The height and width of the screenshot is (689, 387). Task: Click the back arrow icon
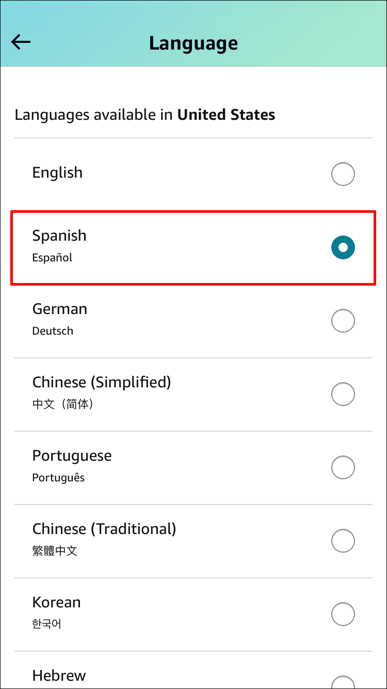coord(21,42)
